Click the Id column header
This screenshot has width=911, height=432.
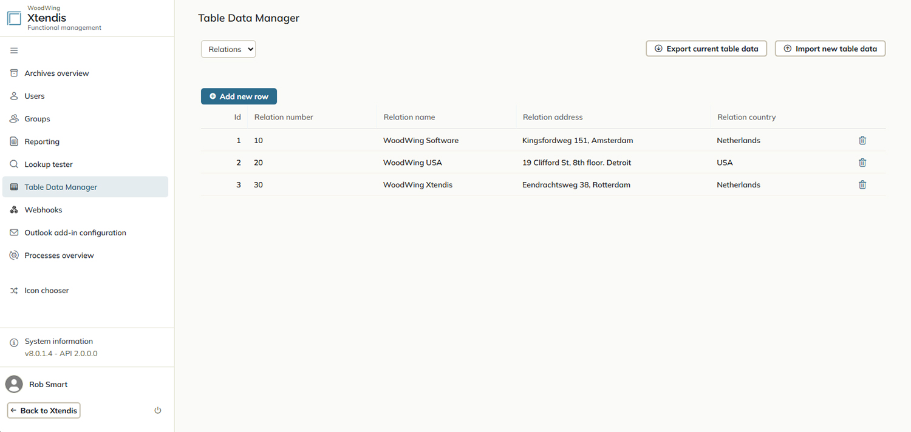tap(237, 117)
